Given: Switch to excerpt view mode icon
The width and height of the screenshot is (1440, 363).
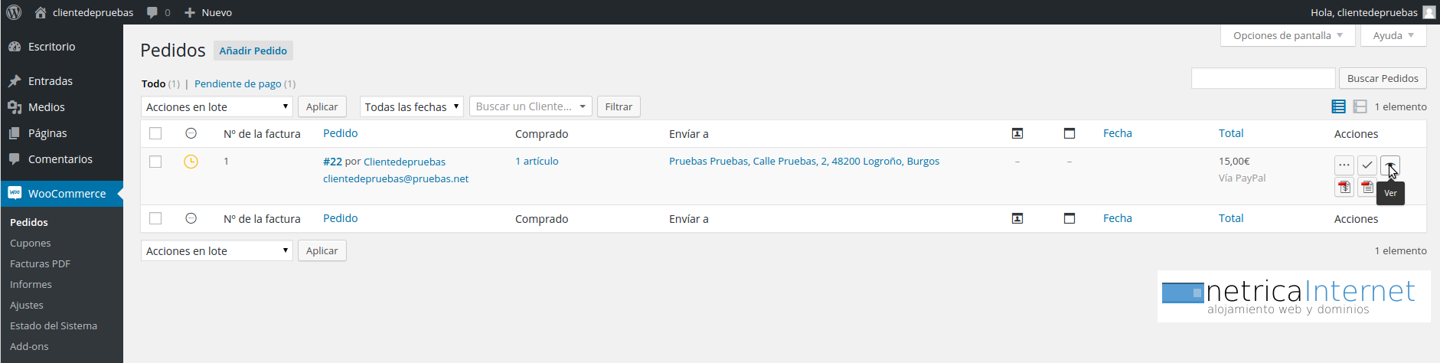Looking at the screenshot, I should coord(1360,106).
